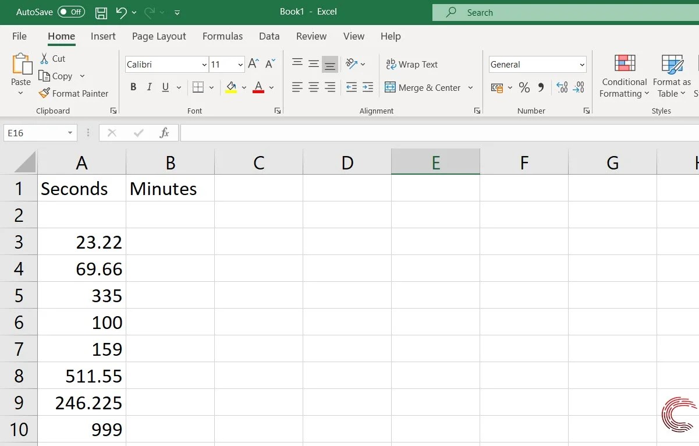This screenshot has width=699, height=446.
Task: Open Alignment group dialog launcher
Action: (477, 111)
